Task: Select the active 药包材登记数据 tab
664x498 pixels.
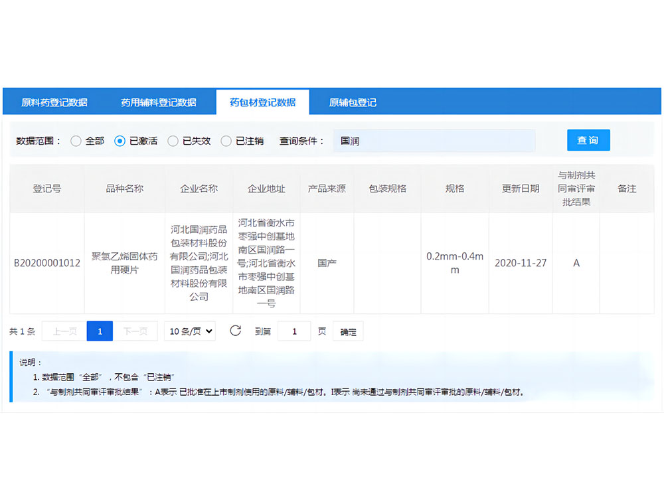Action: click(x=263, y=102)
